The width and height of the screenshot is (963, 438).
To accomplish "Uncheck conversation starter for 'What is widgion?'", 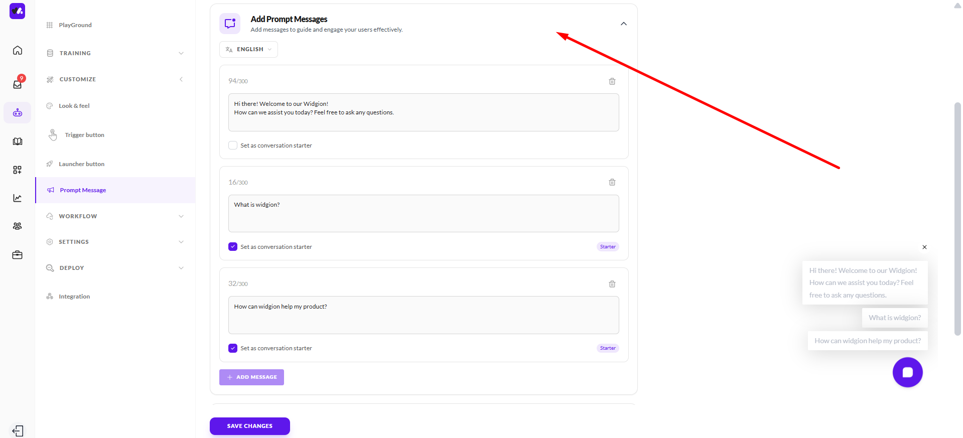I will tap(233, 247).
